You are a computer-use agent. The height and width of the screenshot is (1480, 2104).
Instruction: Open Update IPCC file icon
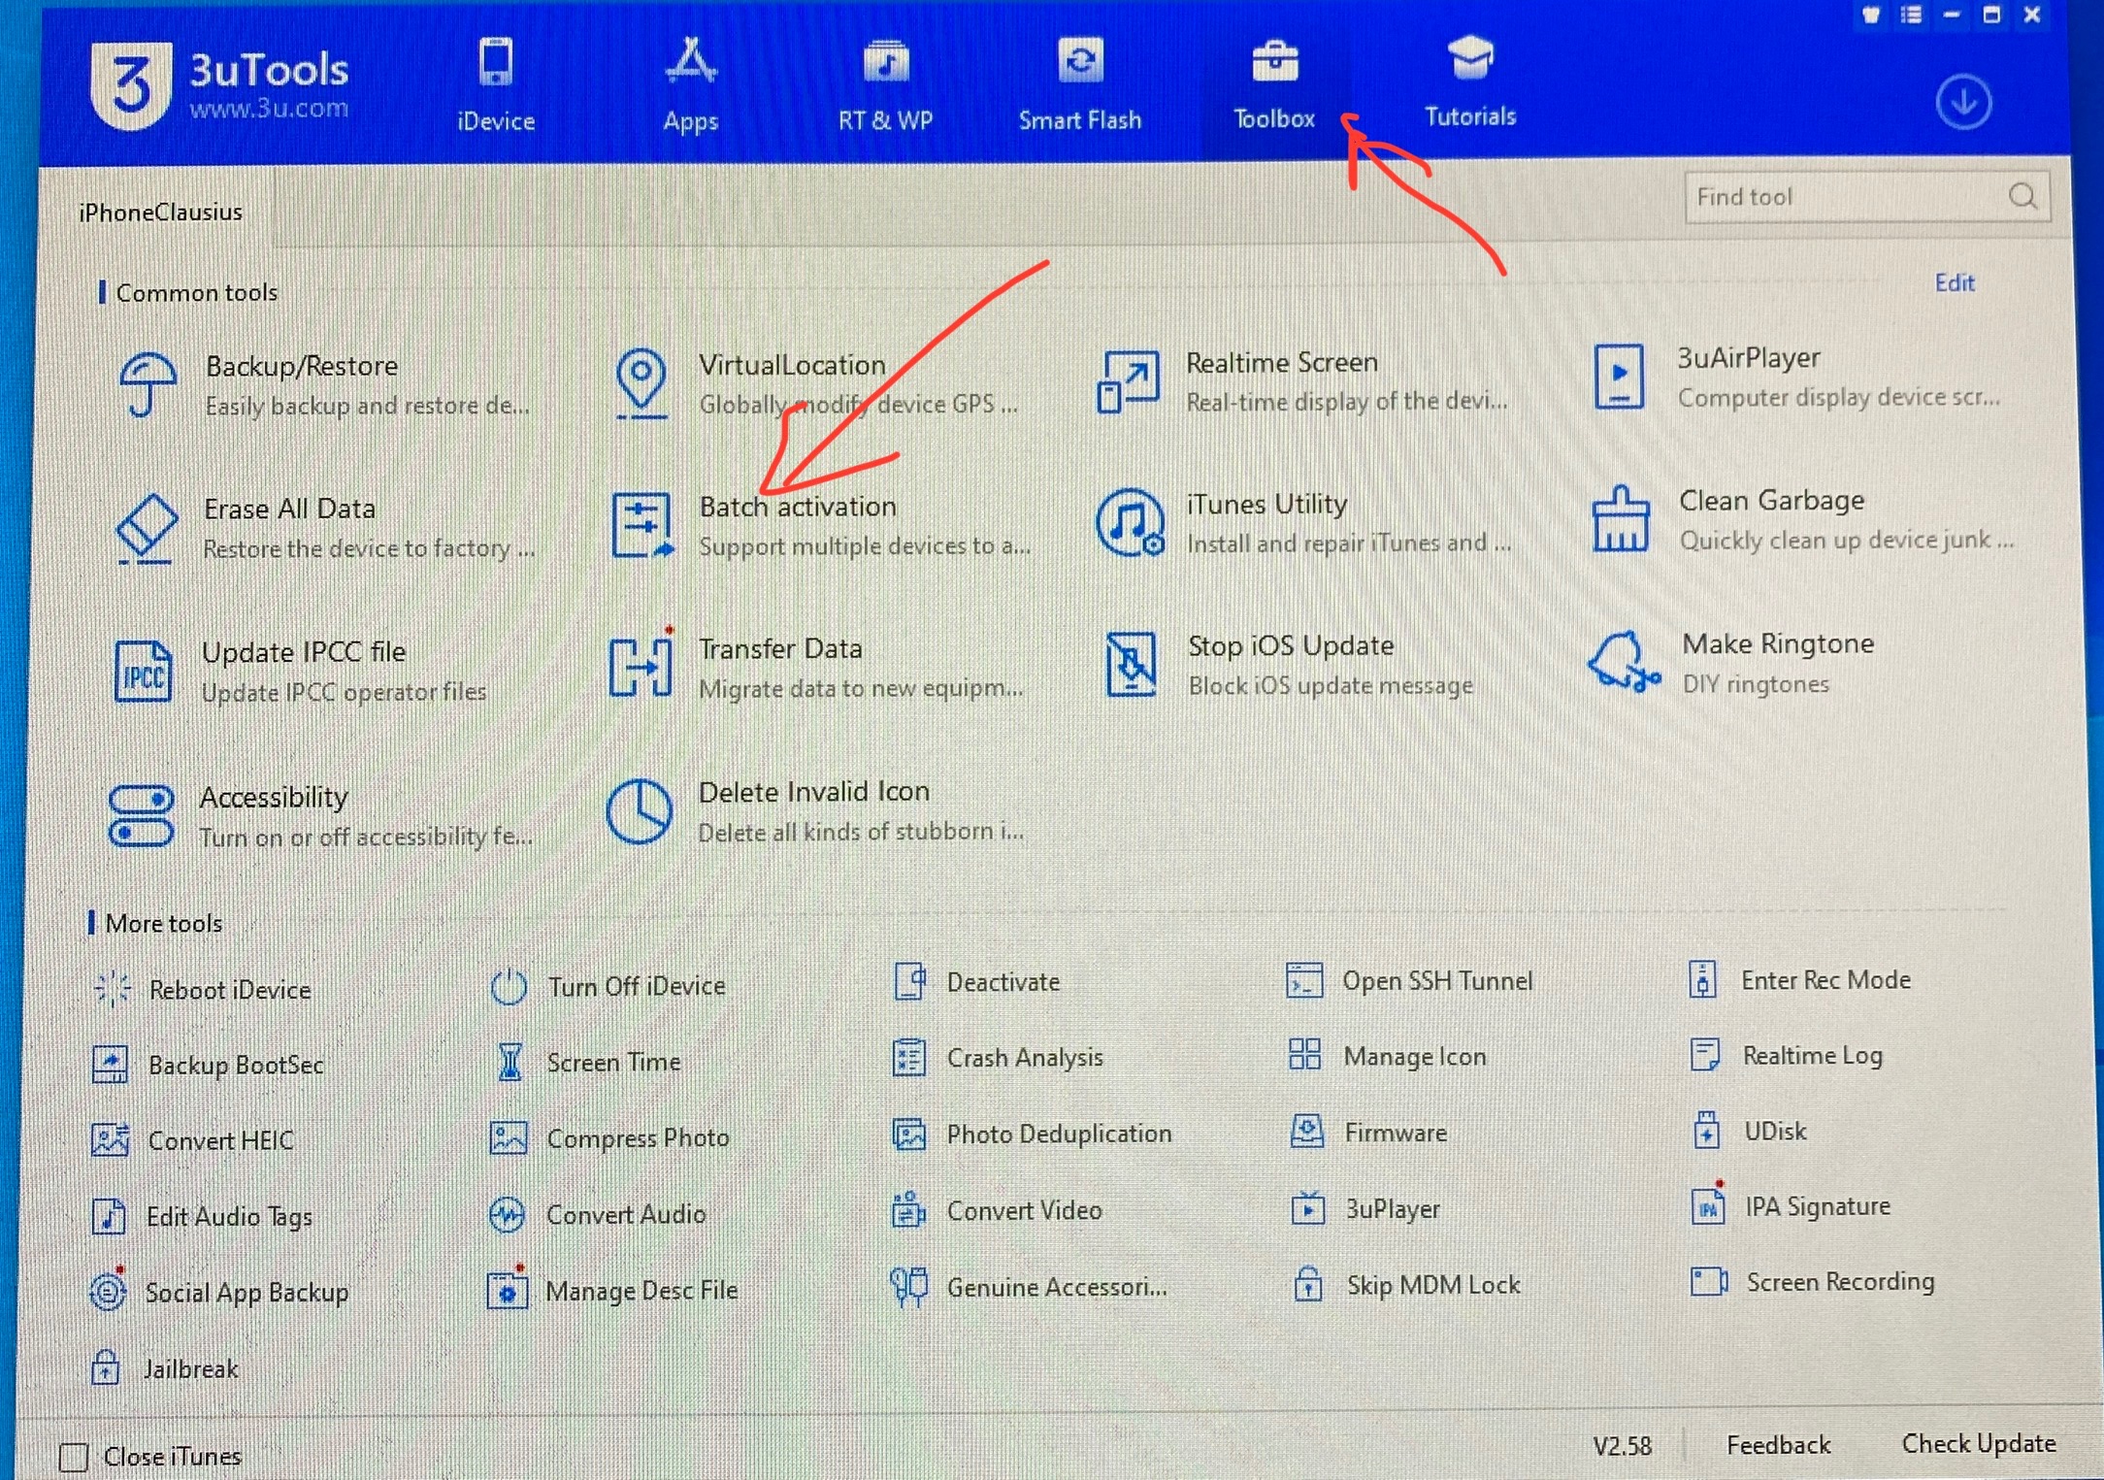click(x=144, y=671)
